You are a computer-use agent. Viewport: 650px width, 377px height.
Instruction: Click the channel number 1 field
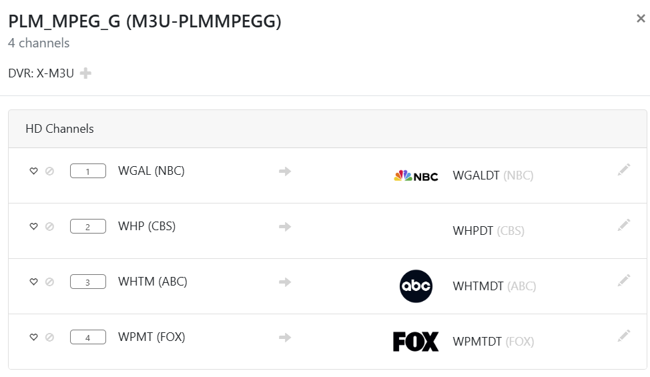(x=88, y=171)
